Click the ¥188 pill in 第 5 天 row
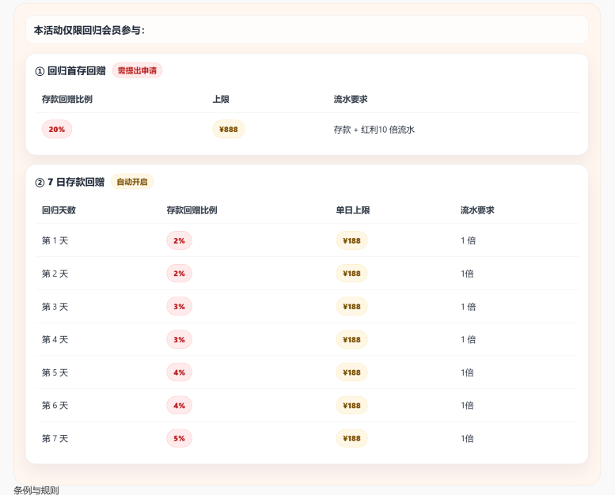 [351, 372]
